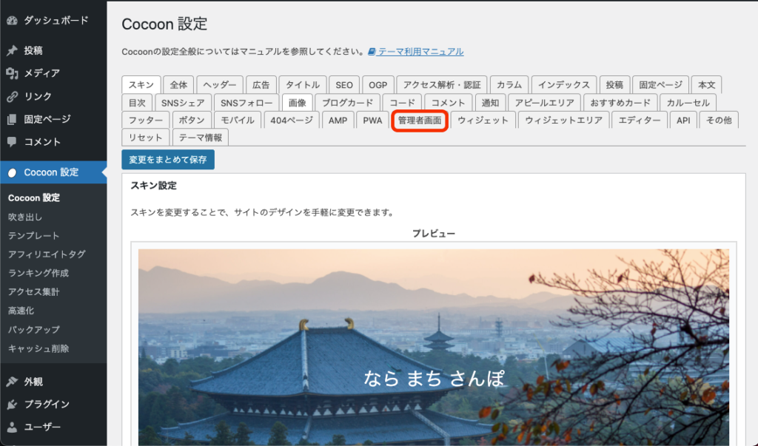Image resolution: width=758 pixels, height=446 pixels.
Task: Open the ヘッダー tab
Action: click(219, 84)
